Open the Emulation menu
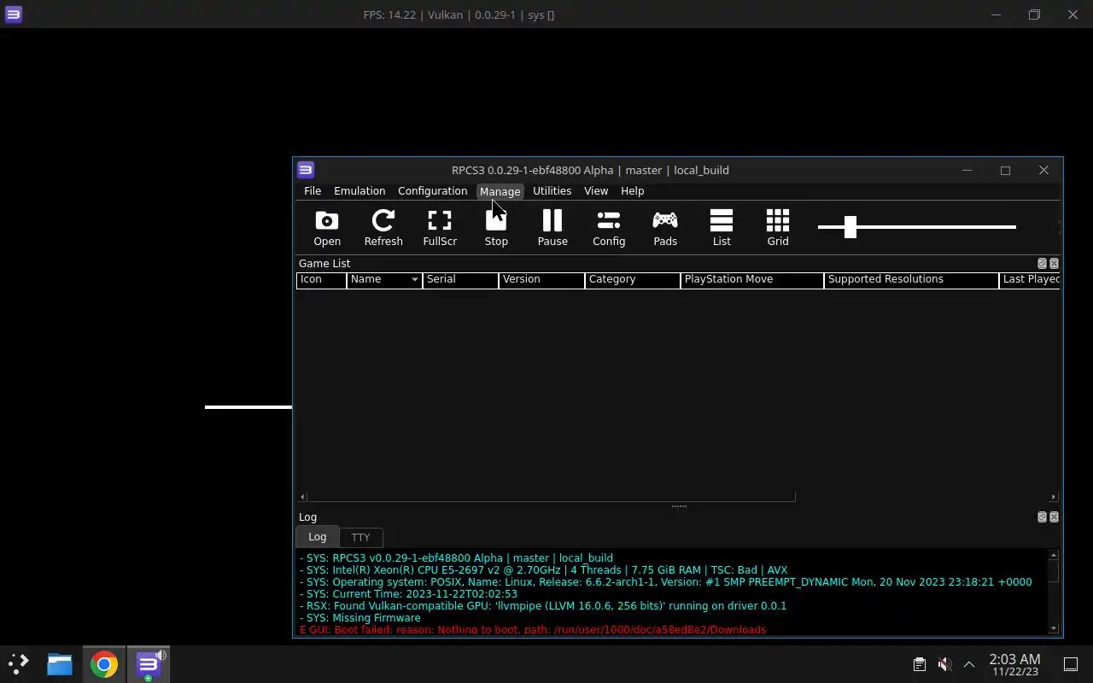This screenshot has height=683, width=1093. click(359, 191)
